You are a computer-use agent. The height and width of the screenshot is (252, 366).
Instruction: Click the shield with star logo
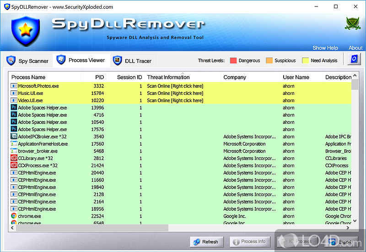(x=26, y=31)
